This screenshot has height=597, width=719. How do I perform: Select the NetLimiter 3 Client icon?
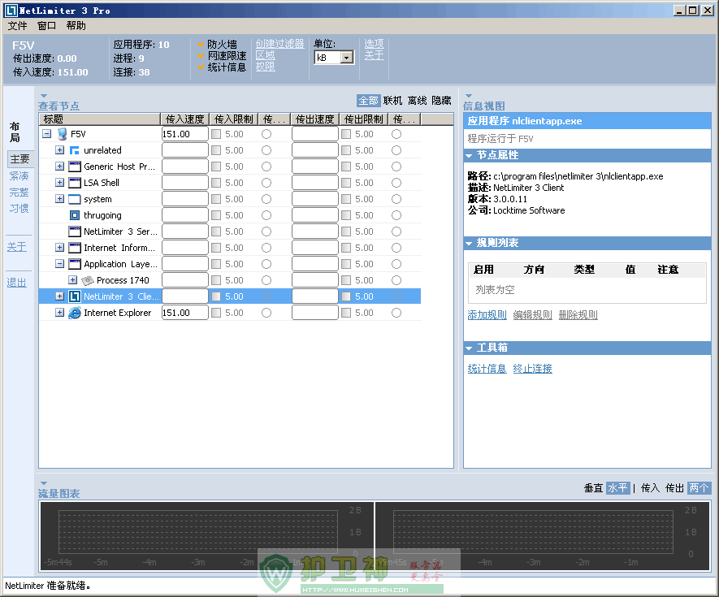click(75, 296)
